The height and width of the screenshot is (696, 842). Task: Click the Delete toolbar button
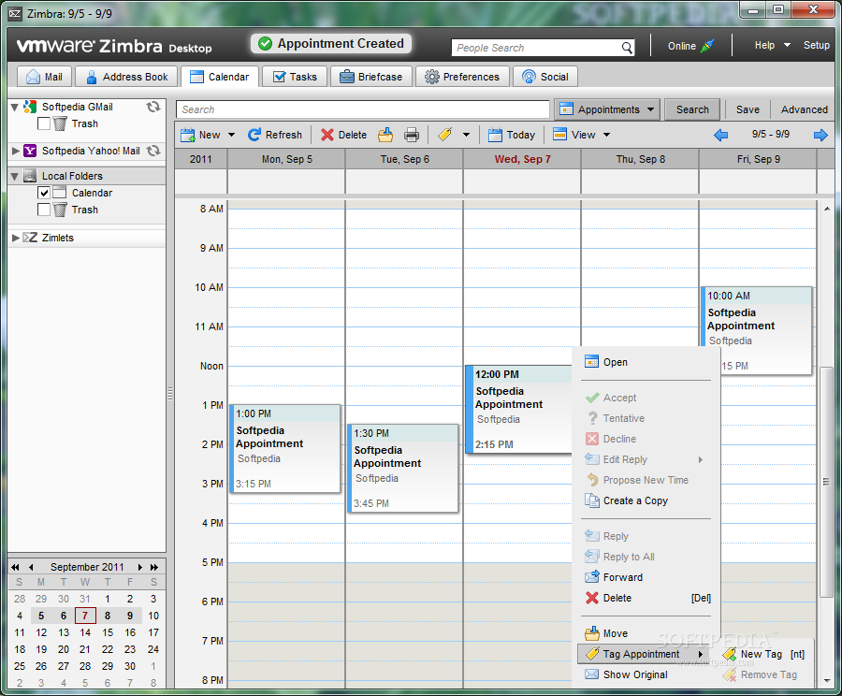pyautogui.click(x=343, y=135)
